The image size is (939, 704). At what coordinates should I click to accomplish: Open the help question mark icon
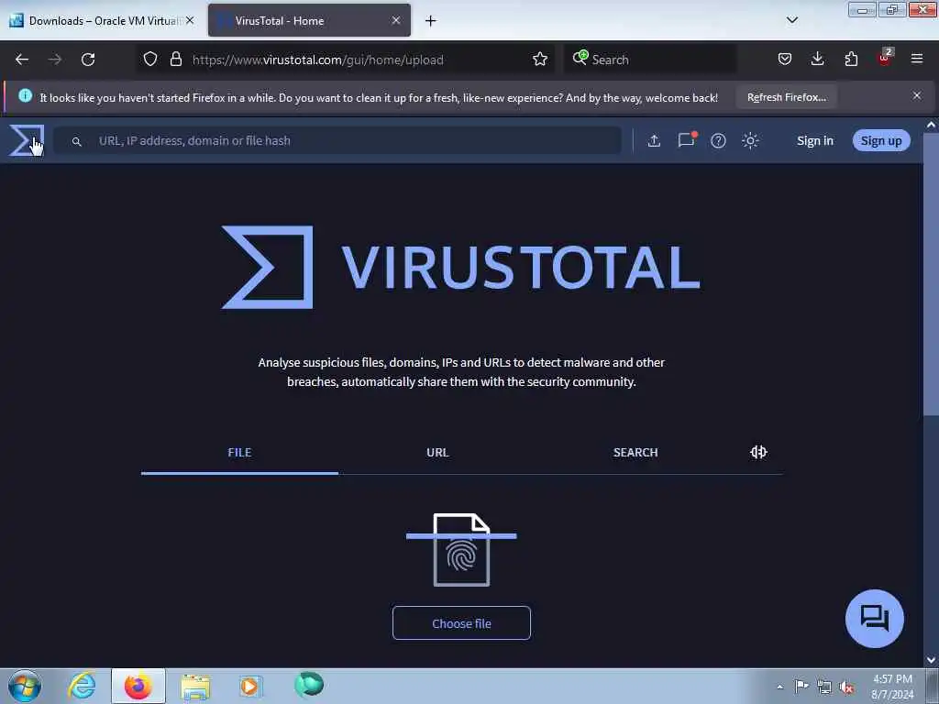pyautogui.click(x=718, y=140)
